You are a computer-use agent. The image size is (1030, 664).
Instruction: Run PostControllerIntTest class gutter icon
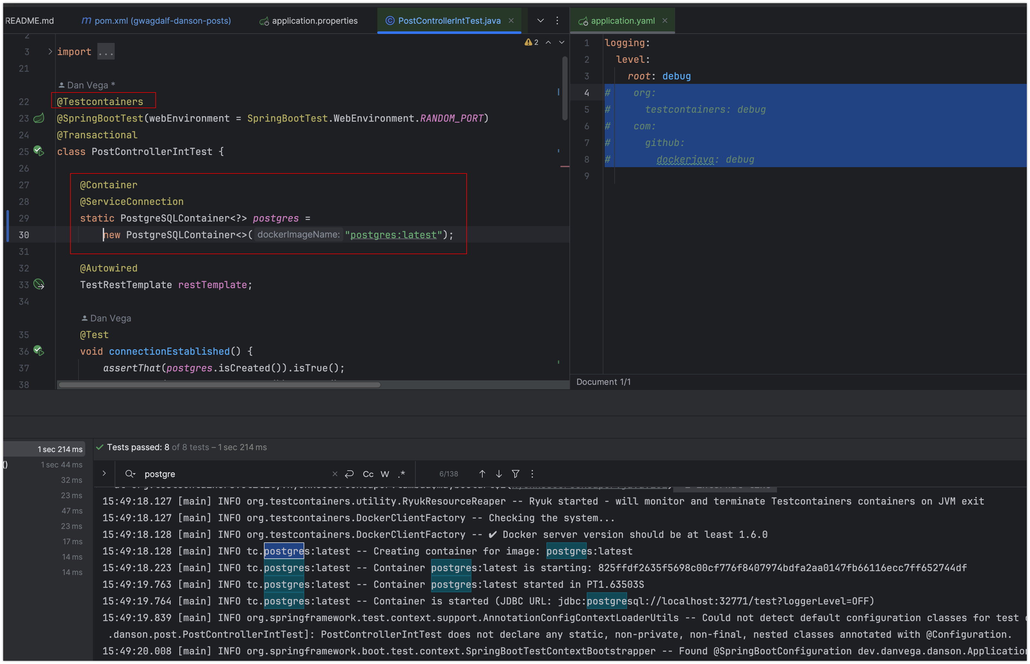click(x=39, y=151)
